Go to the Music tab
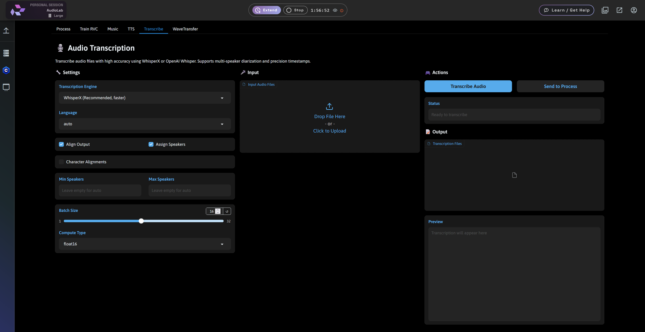This screenshot has width=645, height=332. [113, 29]
